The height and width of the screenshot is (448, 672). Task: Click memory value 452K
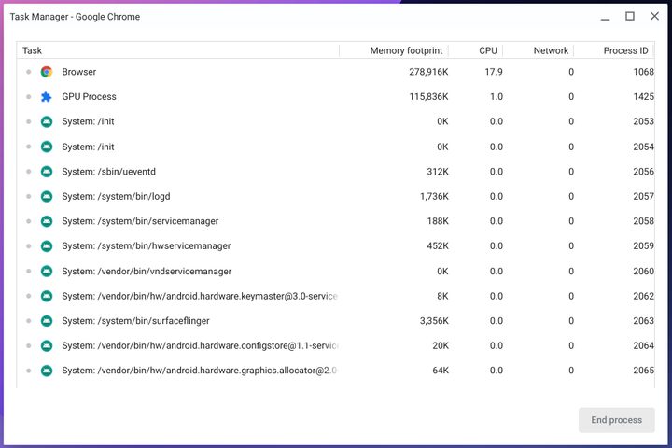(x=438, y=246)
